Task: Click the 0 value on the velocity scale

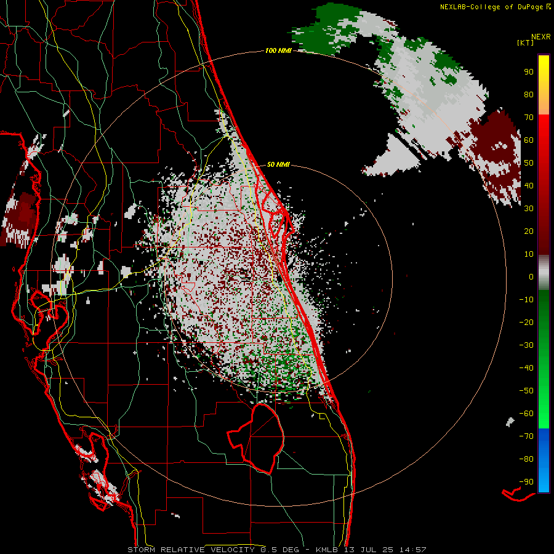Action: click(x=531, y=277)
